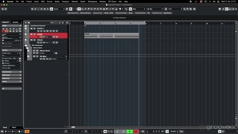Toggle Auto-Scroll in the toolbar
This screenshot has height=134, width=238.
point(71,9)
